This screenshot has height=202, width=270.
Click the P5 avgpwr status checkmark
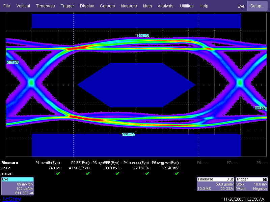coord(177,173)
